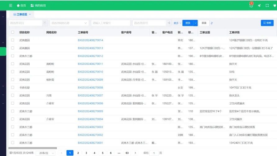Click the tree icon in room number field

169,23
